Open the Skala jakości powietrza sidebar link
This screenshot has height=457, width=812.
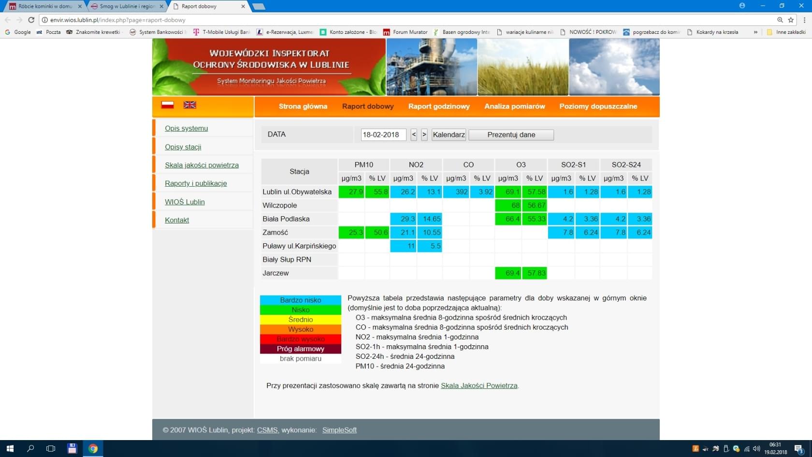click(x=202, y=165)
